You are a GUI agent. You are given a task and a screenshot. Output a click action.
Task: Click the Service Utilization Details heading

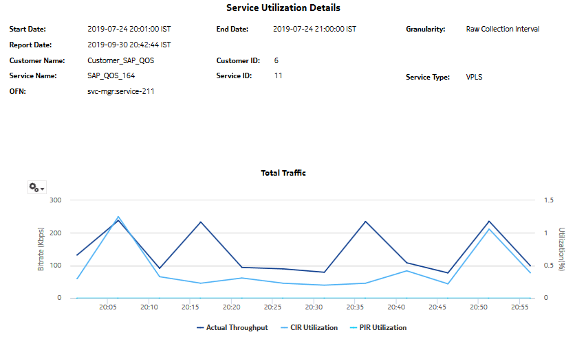[283, 8]
